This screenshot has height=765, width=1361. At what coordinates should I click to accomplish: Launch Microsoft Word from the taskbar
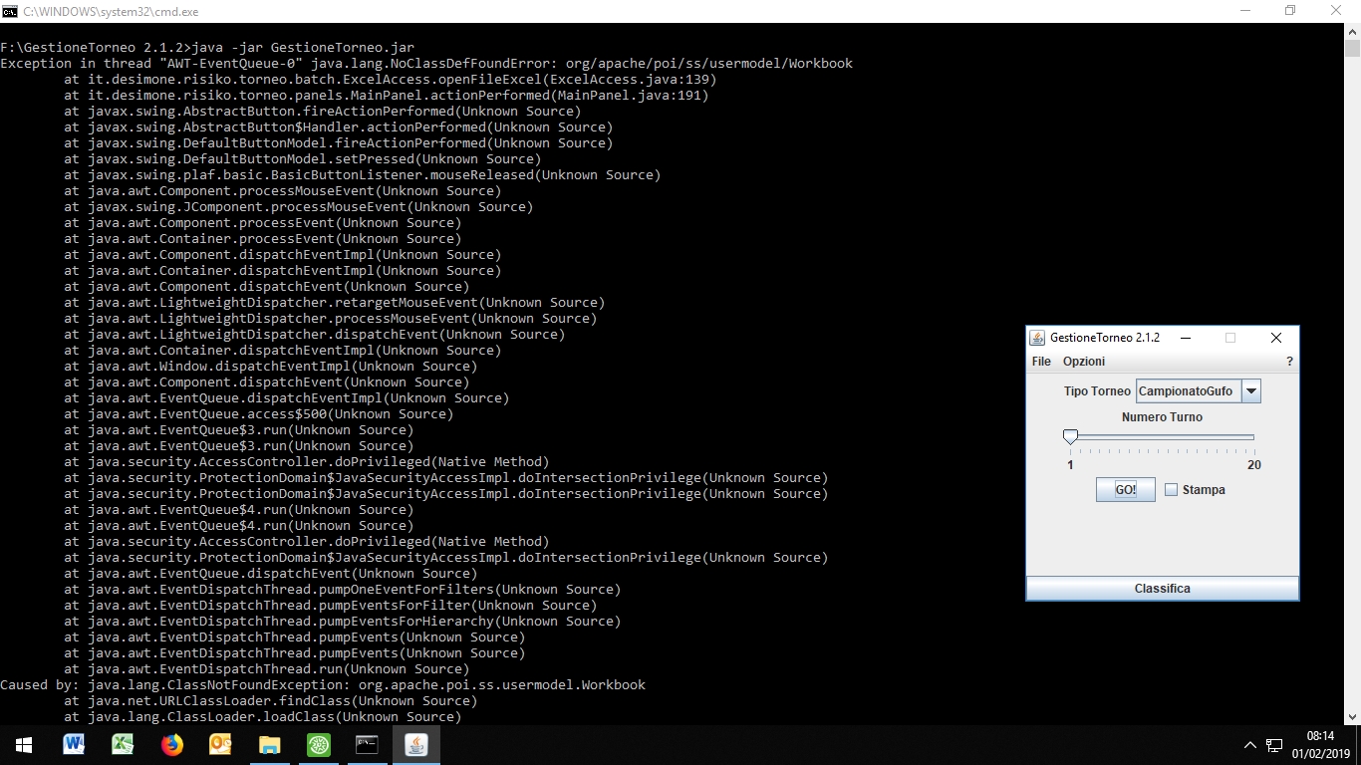[73, 745]
